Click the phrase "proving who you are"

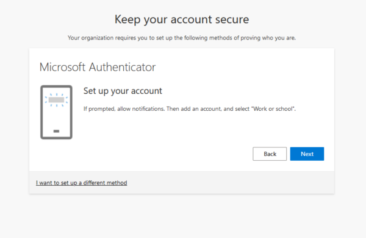[x=268, y=38]
